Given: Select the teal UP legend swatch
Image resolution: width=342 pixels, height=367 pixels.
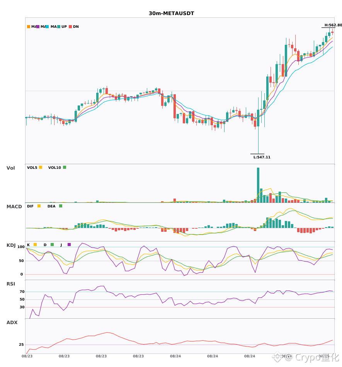Looking at the screenshot, I should [59, 27].
